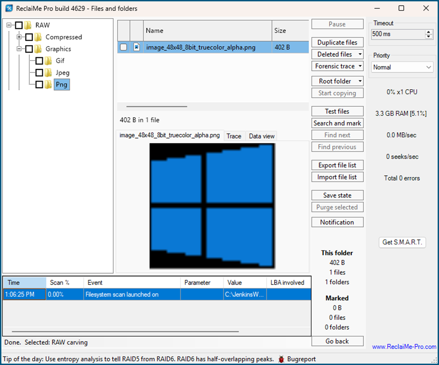This screenshot has height=365, width=439.
Task: Click the Graphics folder icon
Action: pyautogui.click(x=38, y=49)
